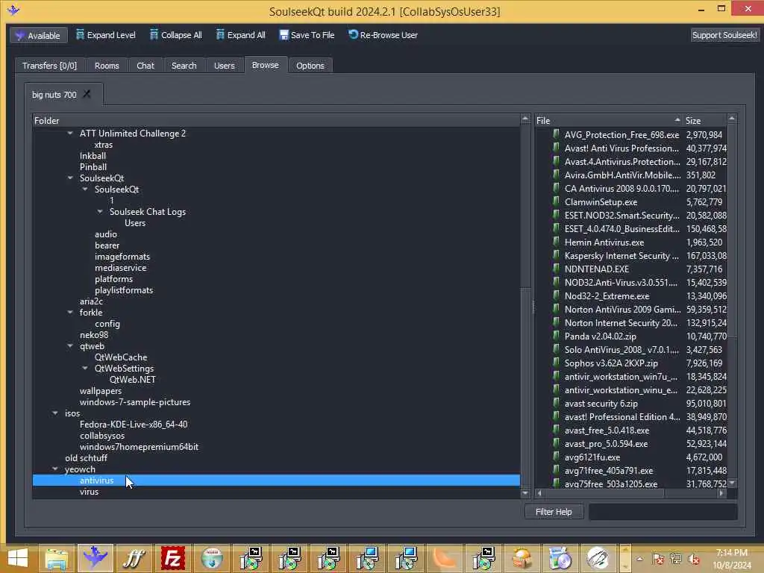Viewport: 764px width, 573px height.
Task: Focus the filter text input field
Action: pyautogui.click(x=663, y=512)
